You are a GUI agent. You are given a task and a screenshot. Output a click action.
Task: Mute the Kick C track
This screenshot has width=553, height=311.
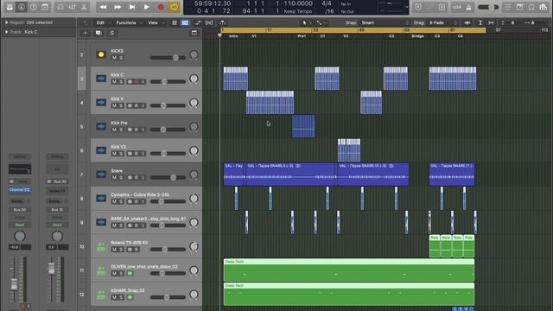tap(114, 82)
